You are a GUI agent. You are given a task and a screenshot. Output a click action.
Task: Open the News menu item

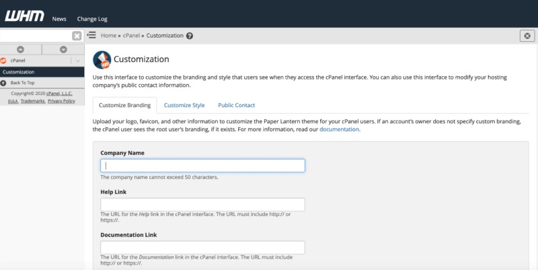click(59, 19)
